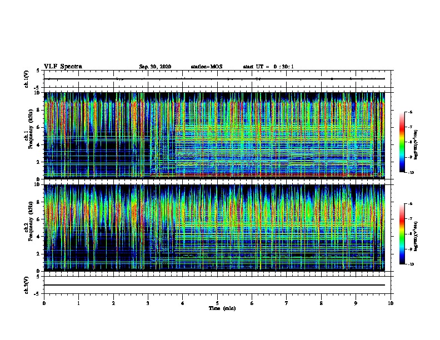The image size is (440, 340).
Task: Click inside the ch.2 spectrogram panel
Action: click(214, 228)
